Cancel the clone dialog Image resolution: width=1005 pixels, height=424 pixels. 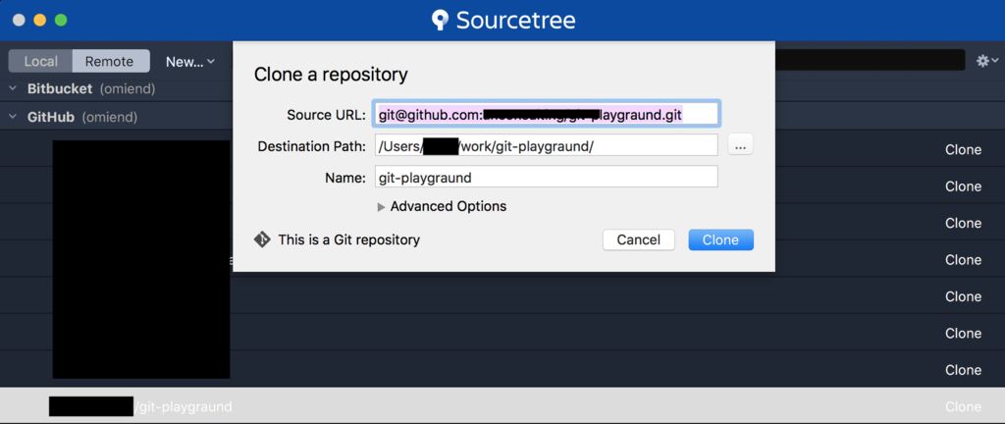tap(638, 240)
